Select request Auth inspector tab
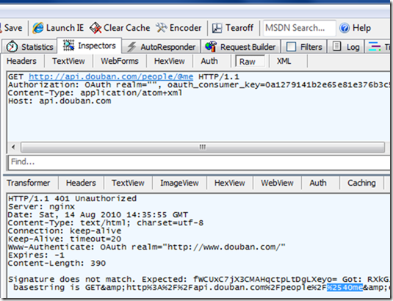This screenshot has width=393, height=301. pyautogui.click(x=209, y=61)
